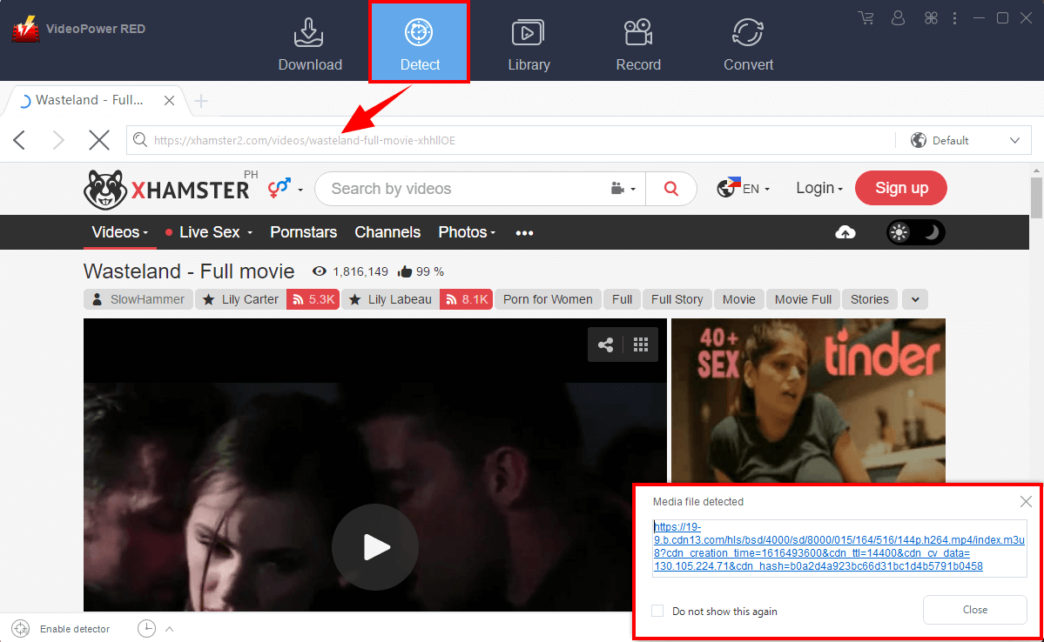Click the share icon on the video
The width and height of the screenshot is (1044, 642).
pos(605,344)
